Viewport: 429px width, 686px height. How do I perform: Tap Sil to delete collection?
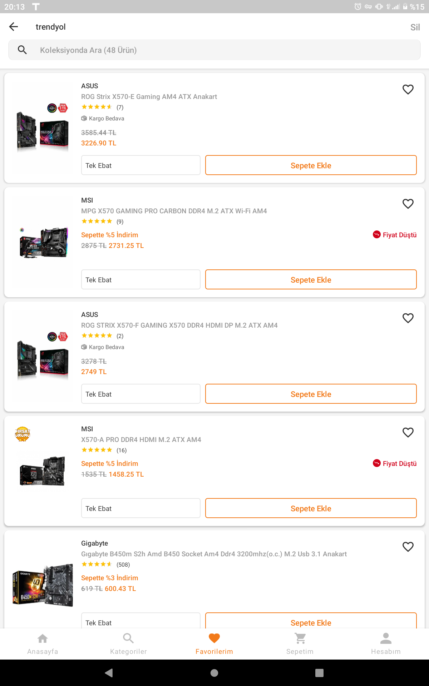415,27
